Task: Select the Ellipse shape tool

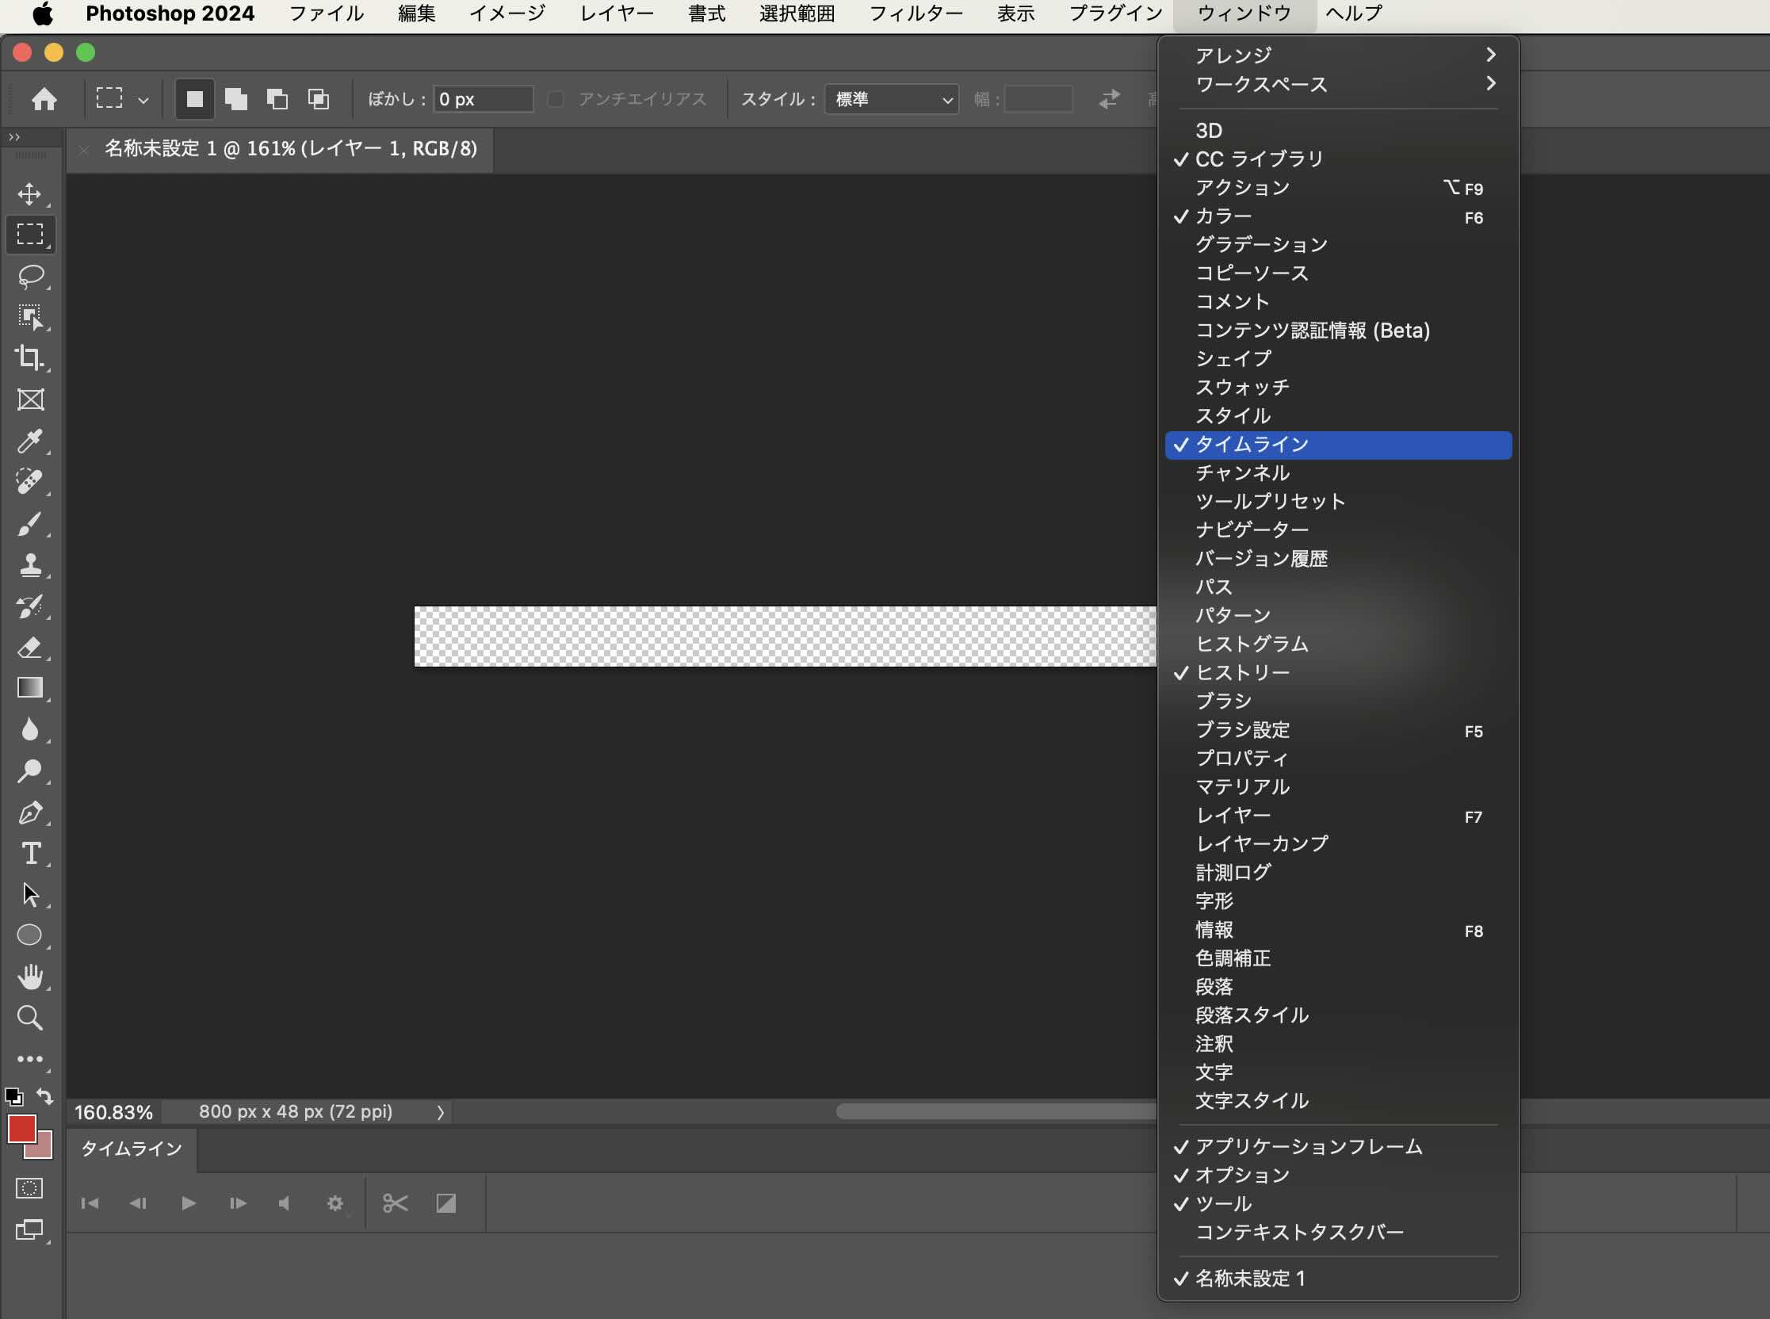Action: 30,935
